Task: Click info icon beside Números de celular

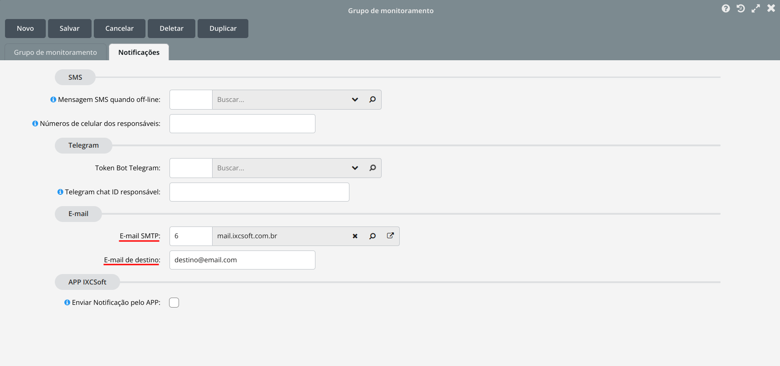Action: [x=35, y=124]
